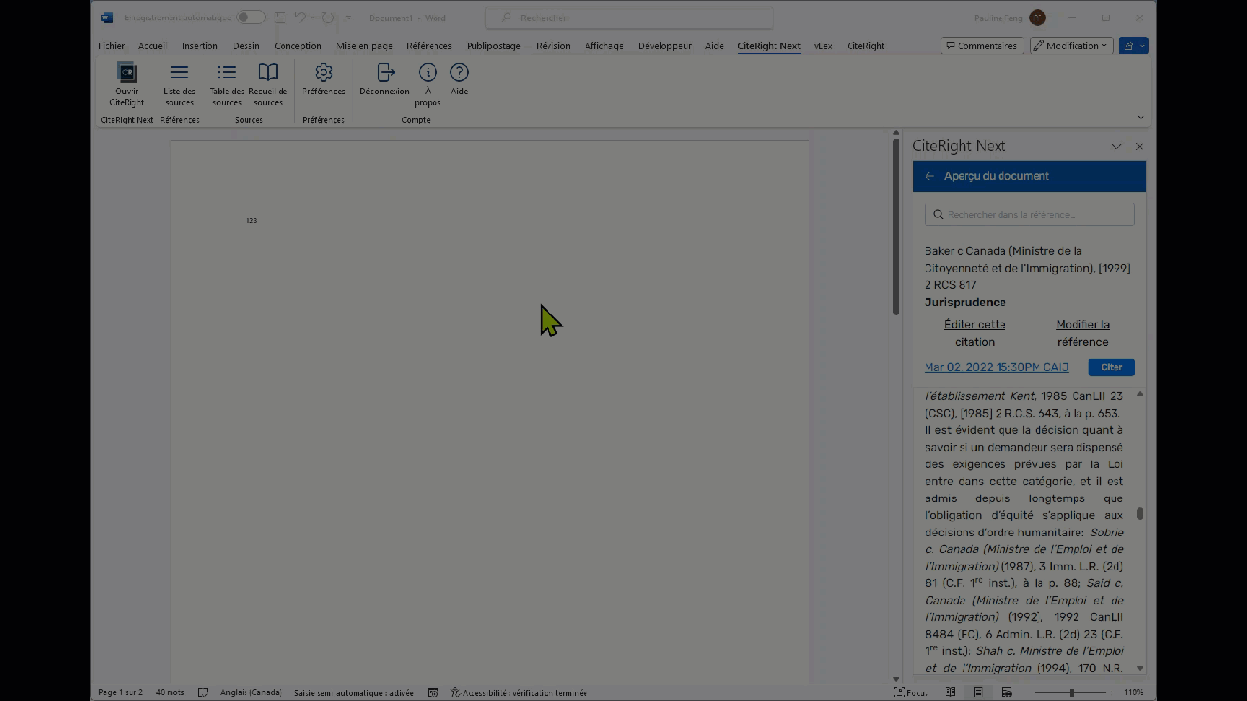Viewport: 1247px width, 701px height.
Task: Click the Share button icon in ribbon
Action: point(1134,46)
